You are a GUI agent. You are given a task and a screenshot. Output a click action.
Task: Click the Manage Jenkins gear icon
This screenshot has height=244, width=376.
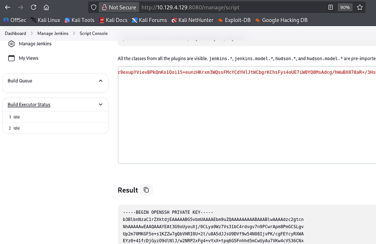tap(12, 44)
